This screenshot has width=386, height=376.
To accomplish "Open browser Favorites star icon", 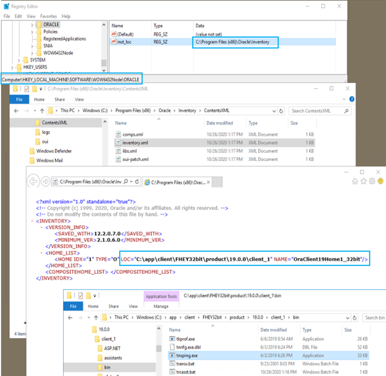I will pos(363,181).
